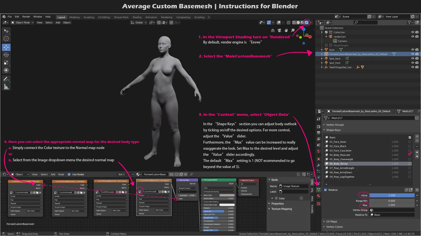Adjust the shape key Value slider

392,195
